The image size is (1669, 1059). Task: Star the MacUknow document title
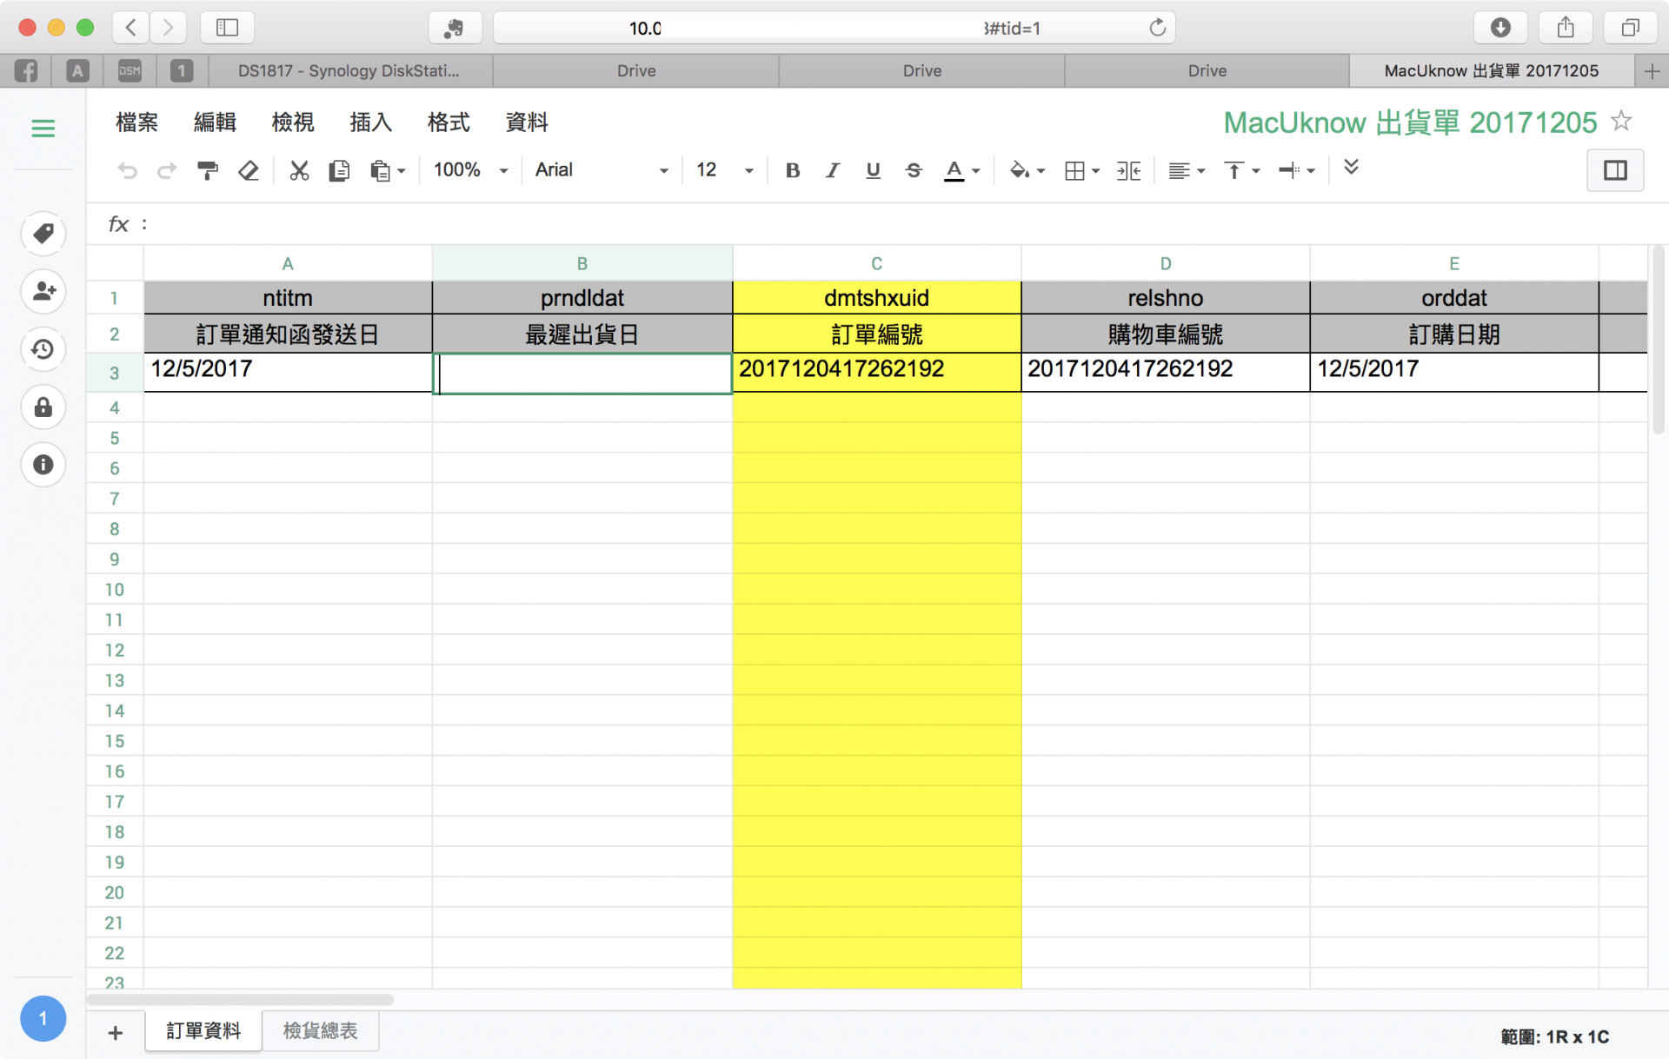pyautogui.click(x=1620, y=122)
